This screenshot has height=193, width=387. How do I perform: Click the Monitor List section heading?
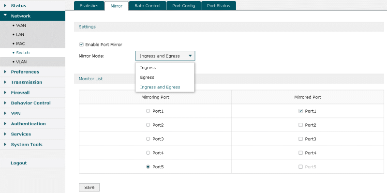pyautogui.click(x=90, y=79)
